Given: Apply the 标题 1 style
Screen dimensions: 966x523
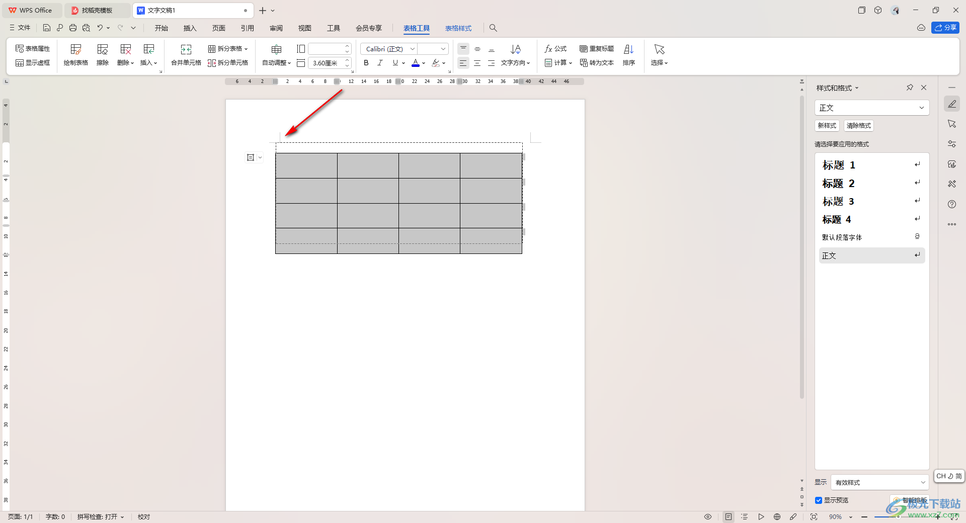Looking at the screenshot, I should click(872, 165).
